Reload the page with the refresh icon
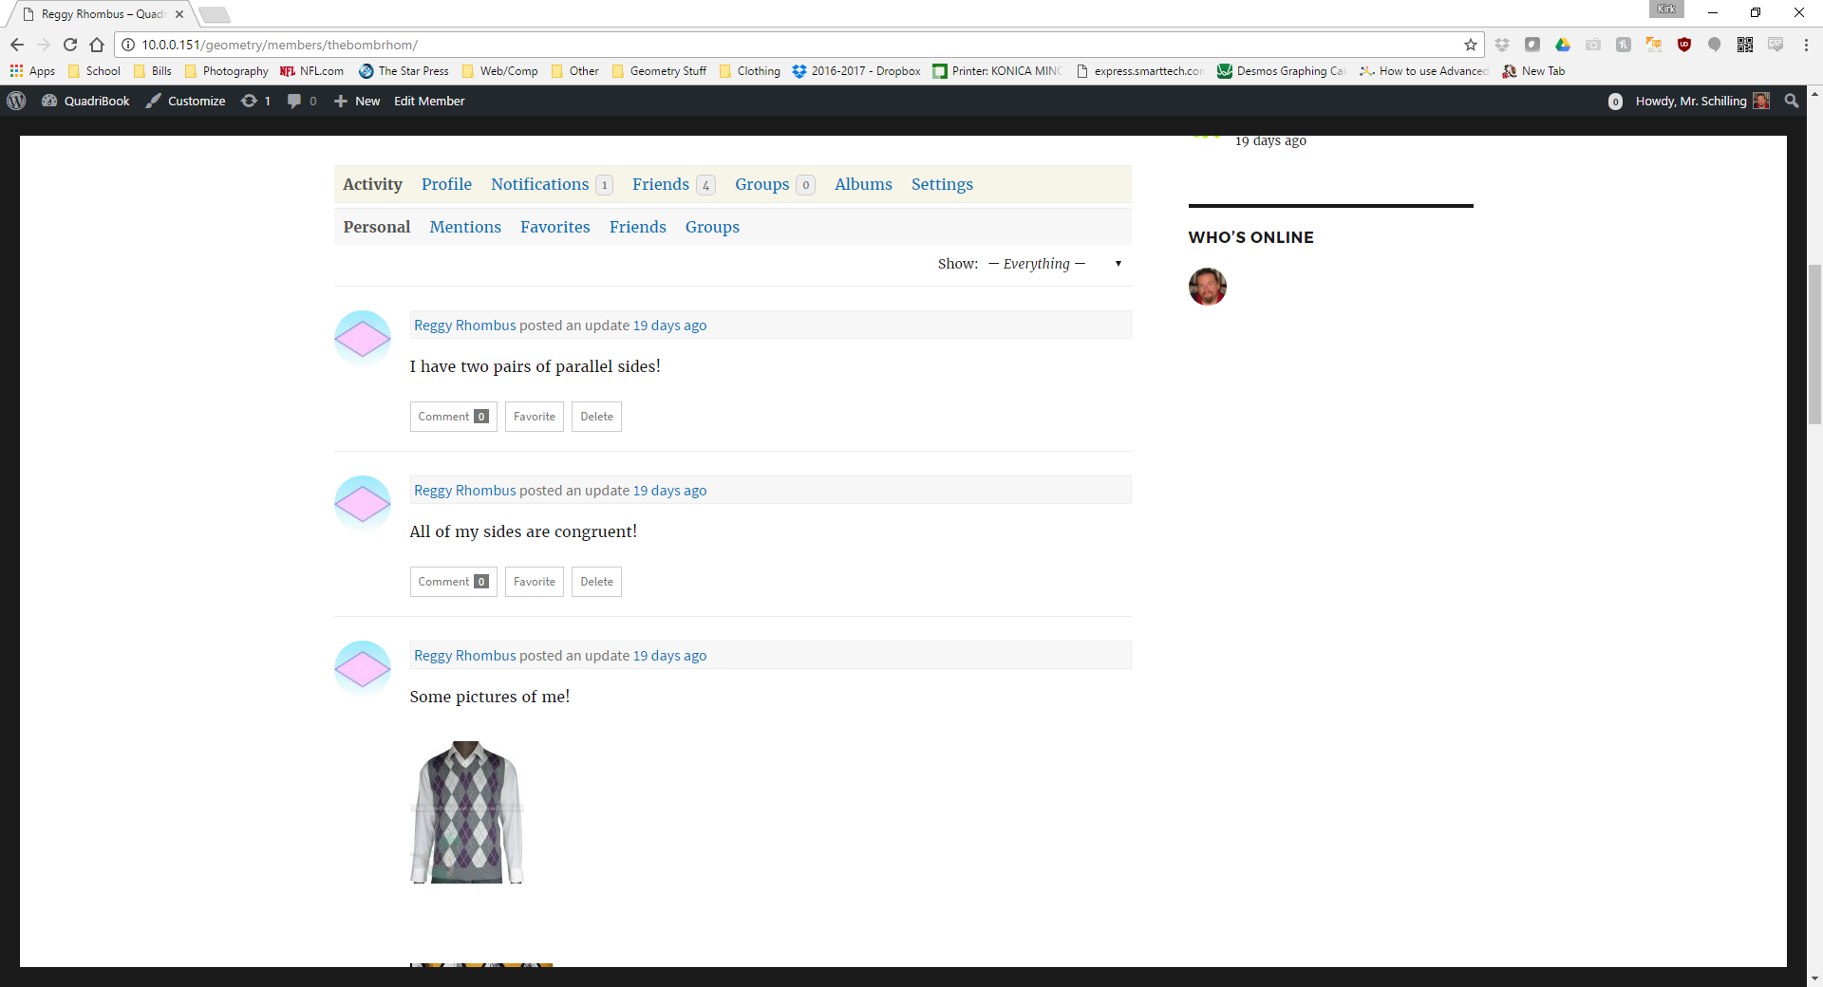The height and width of the screenshot is (987, 1823). click(x=70, y=45)
